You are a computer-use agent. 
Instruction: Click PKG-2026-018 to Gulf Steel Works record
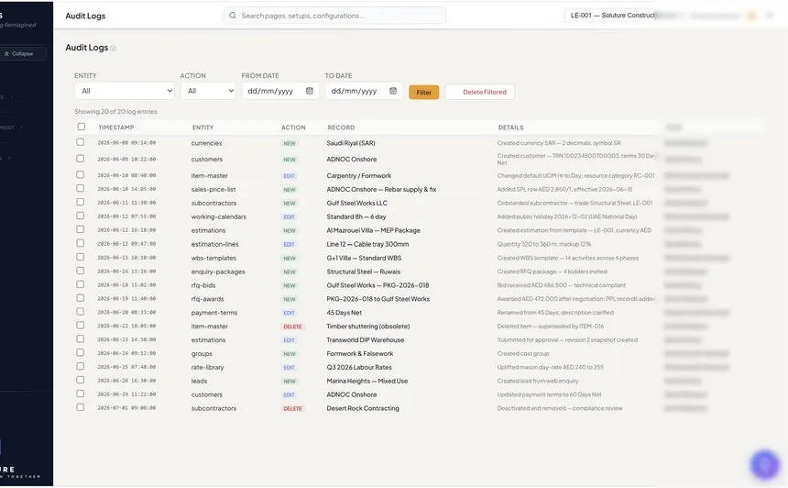click(378, 299)
